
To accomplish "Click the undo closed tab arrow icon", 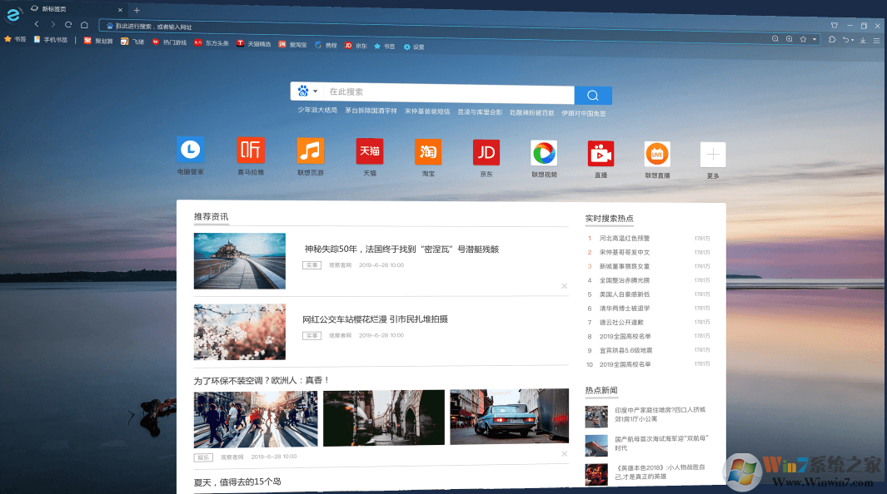I will [x=845, y=40].
